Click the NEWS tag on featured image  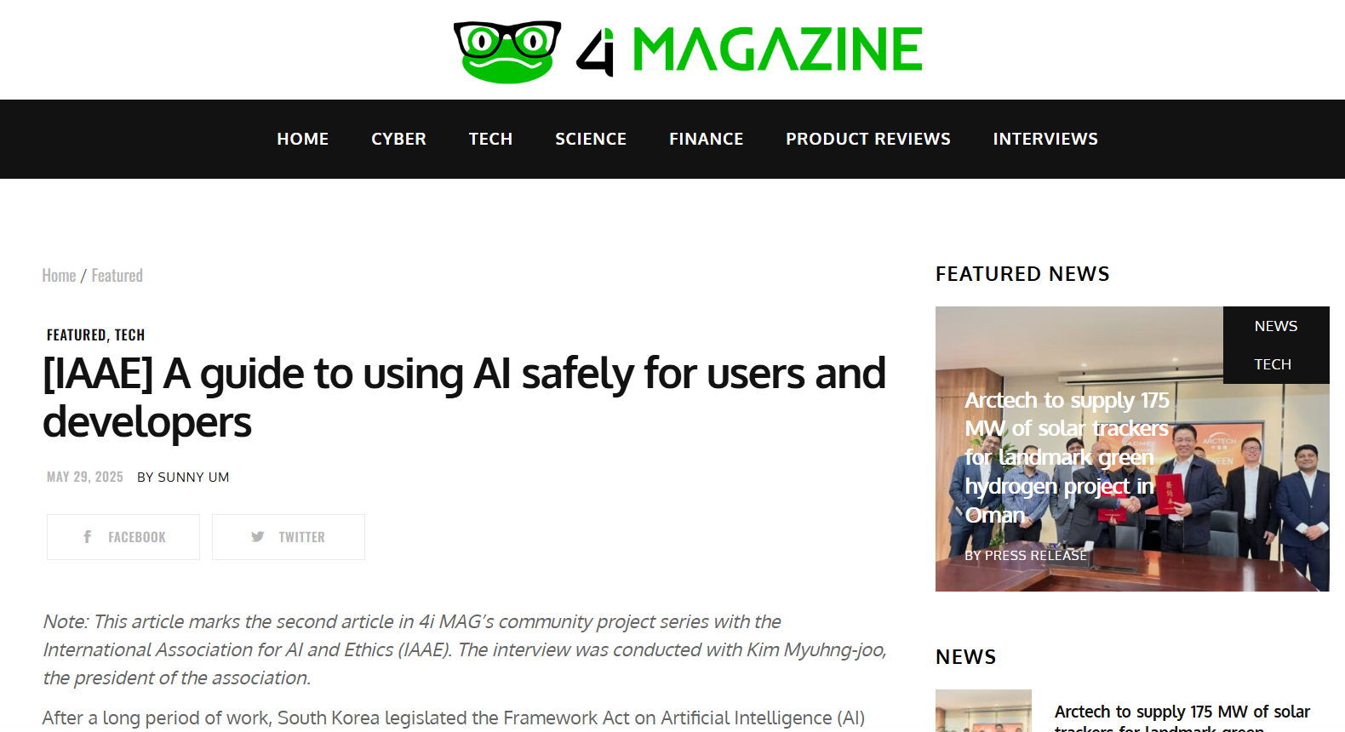tap(1275, 326)
